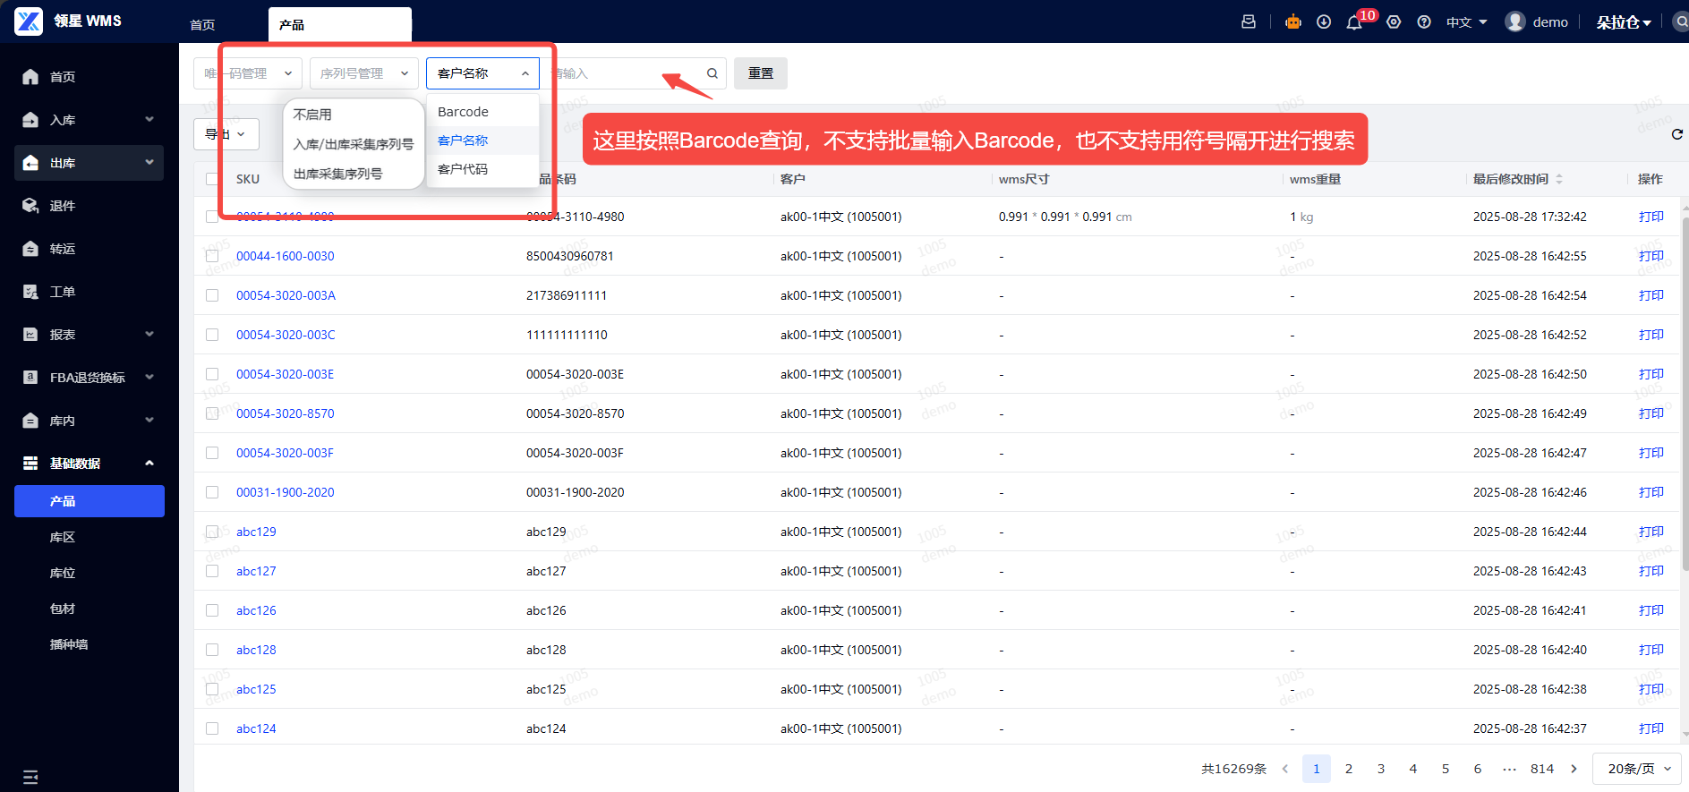Screen dimensions: 1689x792
Task: Click 打印 for row abc128
Action: click(x=1651, y=650)
